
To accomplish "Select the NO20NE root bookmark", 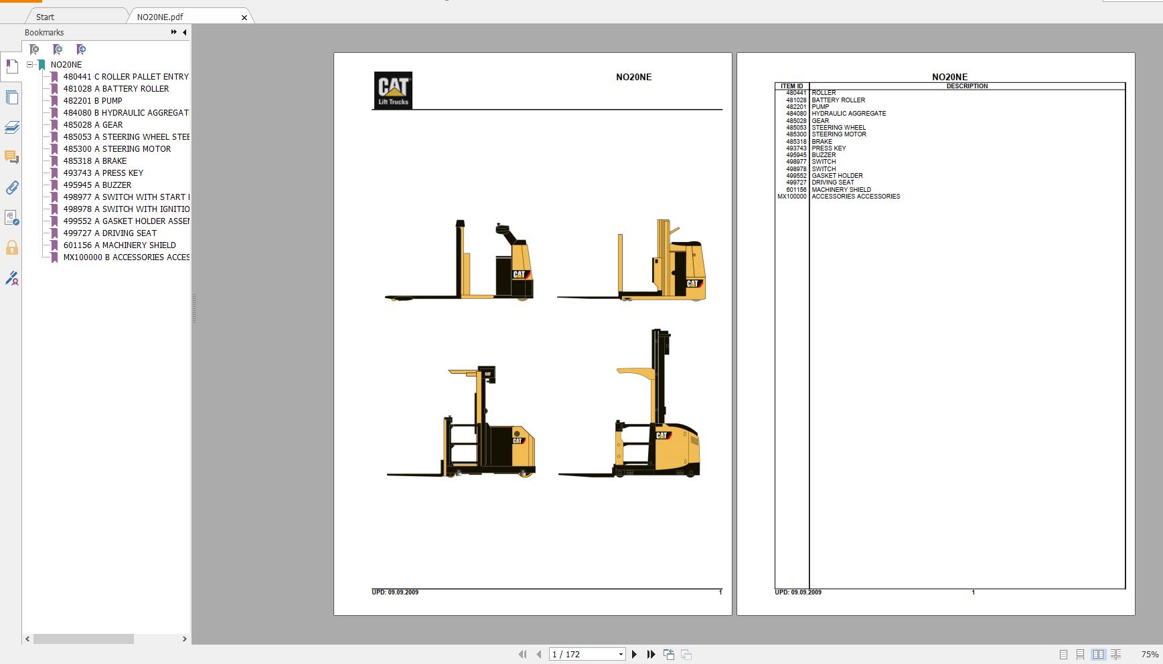I will coord(66,65).
